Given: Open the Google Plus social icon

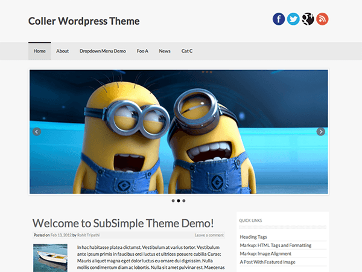Looking at the screenshot, I should (308, 19).
